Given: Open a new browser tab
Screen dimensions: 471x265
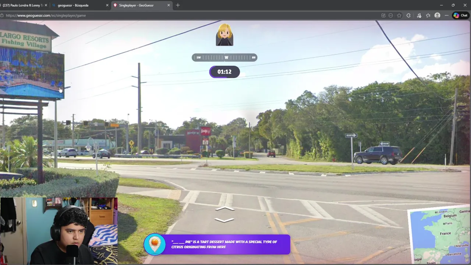Looking at the screenshot, I should coord(178,5).
